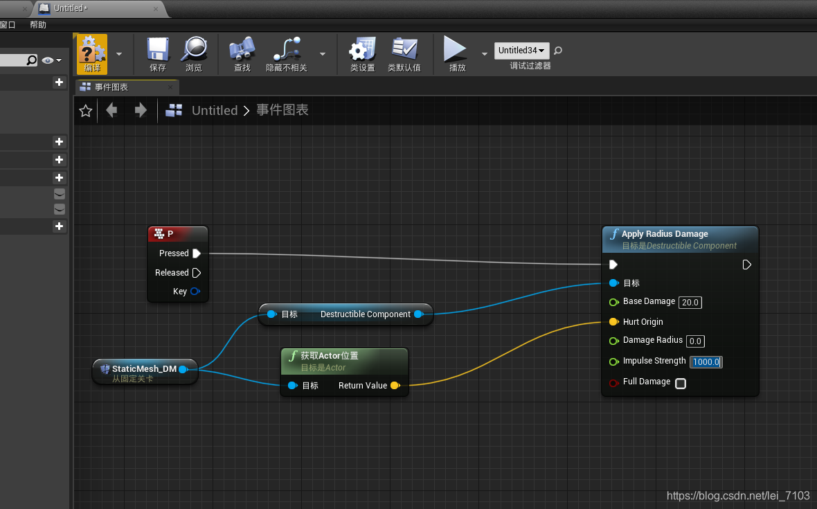
Task: Click the search magnifier in left panel
Action: 31,60
